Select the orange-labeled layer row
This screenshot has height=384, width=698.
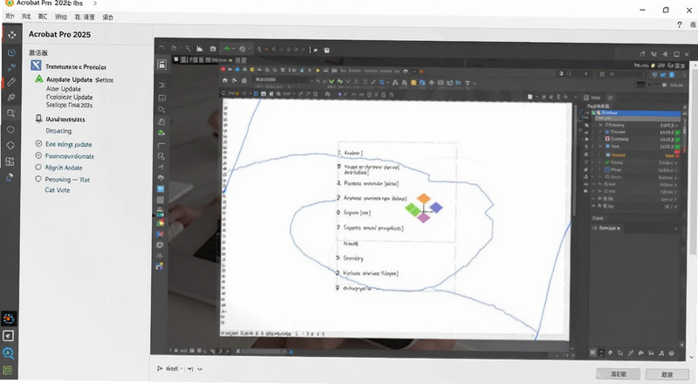click(636, 154)
